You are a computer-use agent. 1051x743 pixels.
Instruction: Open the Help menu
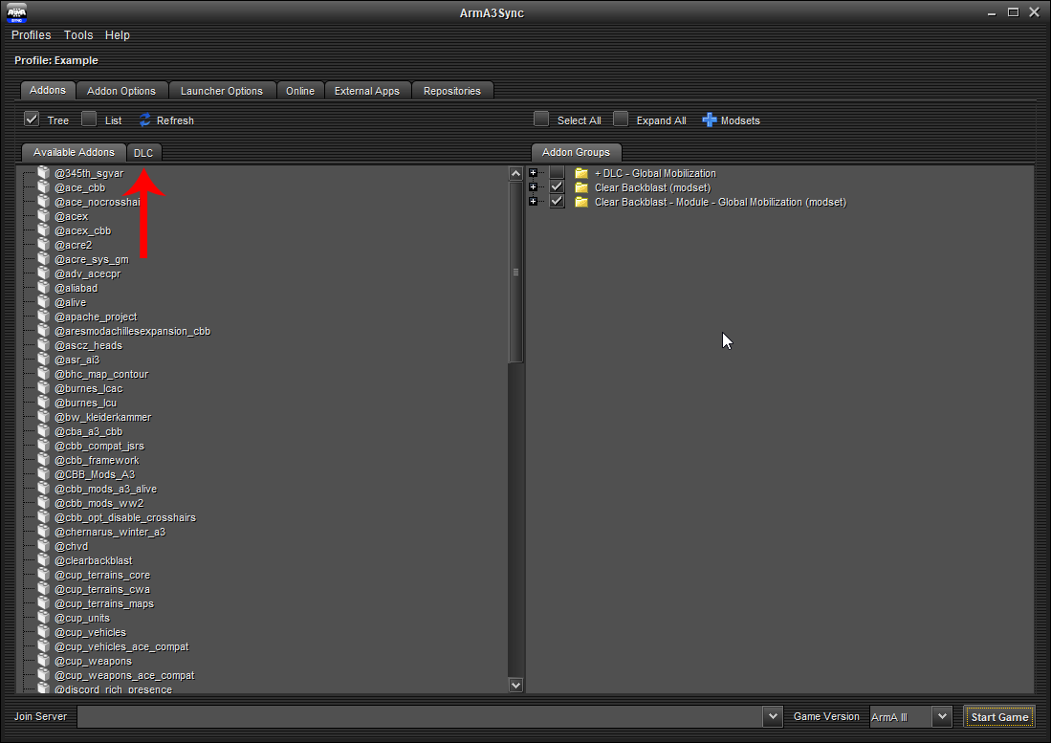pos(118,34)
